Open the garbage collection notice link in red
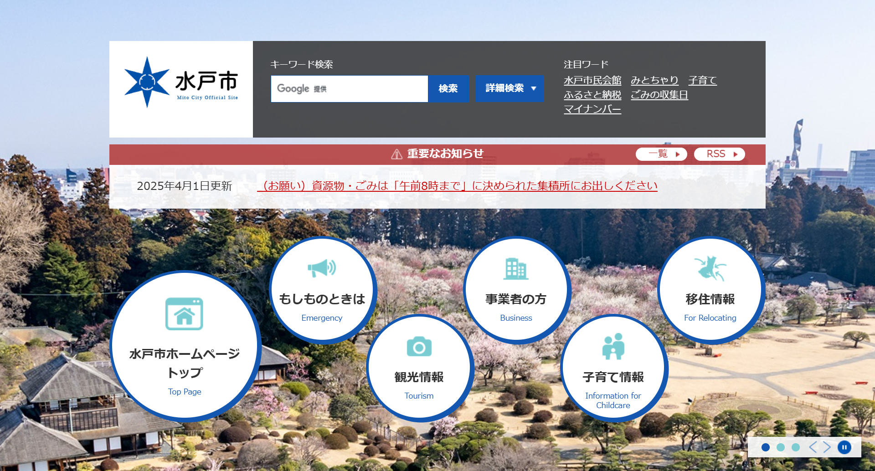The height and width of the screenshot is (471, 875). click(x=457, y=186)
